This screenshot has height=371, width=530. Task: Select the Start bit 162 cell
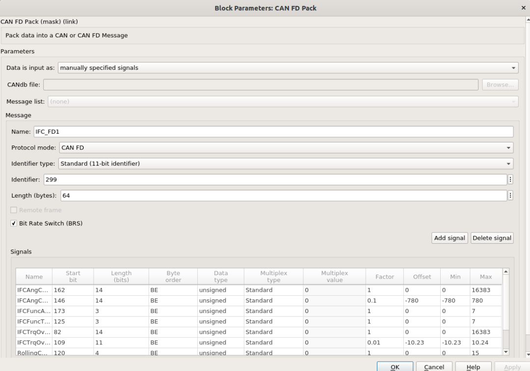pyautogui.click(x=73, y=290)
